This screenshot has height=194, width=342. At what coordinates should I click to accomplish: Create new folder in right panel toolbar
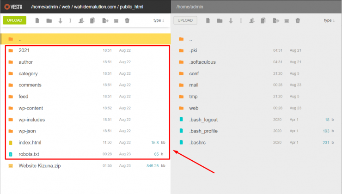[x=220, y=21]
